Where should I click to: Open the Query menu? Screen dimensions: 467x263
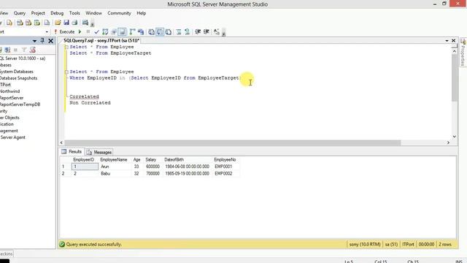pyautogui.click(x=20, y=13)
